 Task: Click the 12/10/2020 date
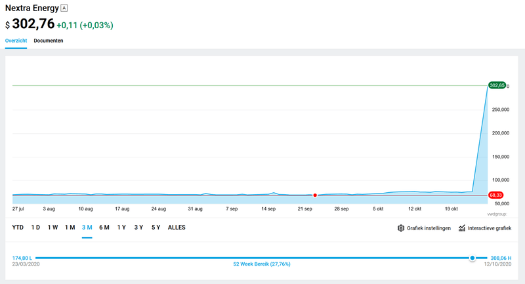coord(497,264)
